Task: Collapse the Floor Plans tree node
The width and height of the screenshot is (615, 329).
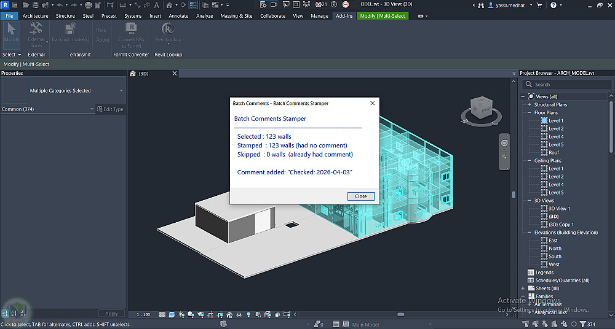Action: (x=530, y=113)
